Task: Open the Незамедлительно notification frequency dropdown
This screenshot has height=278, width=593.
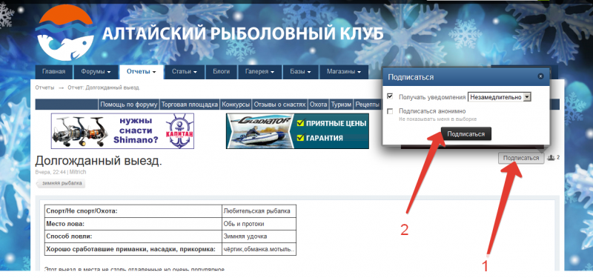Action: (x=499, y=97)
